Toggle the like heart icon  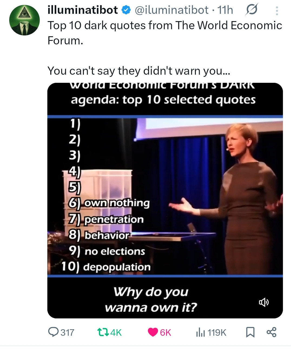[153, 332]
